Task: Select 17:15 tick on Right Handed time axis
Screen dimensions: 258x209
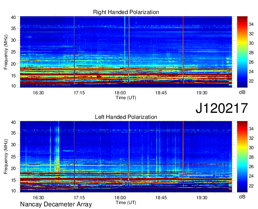Action: point(79,93)
